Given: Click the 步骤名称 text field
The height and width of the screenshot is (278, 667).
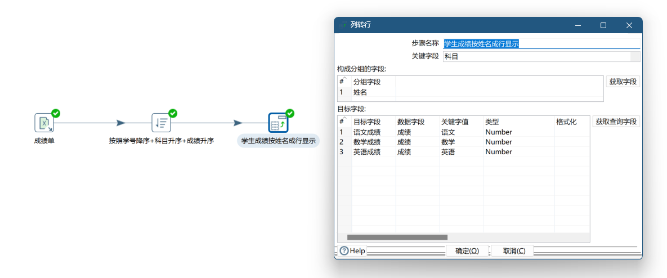Looking at the screenshot, I should coord(540,43).
